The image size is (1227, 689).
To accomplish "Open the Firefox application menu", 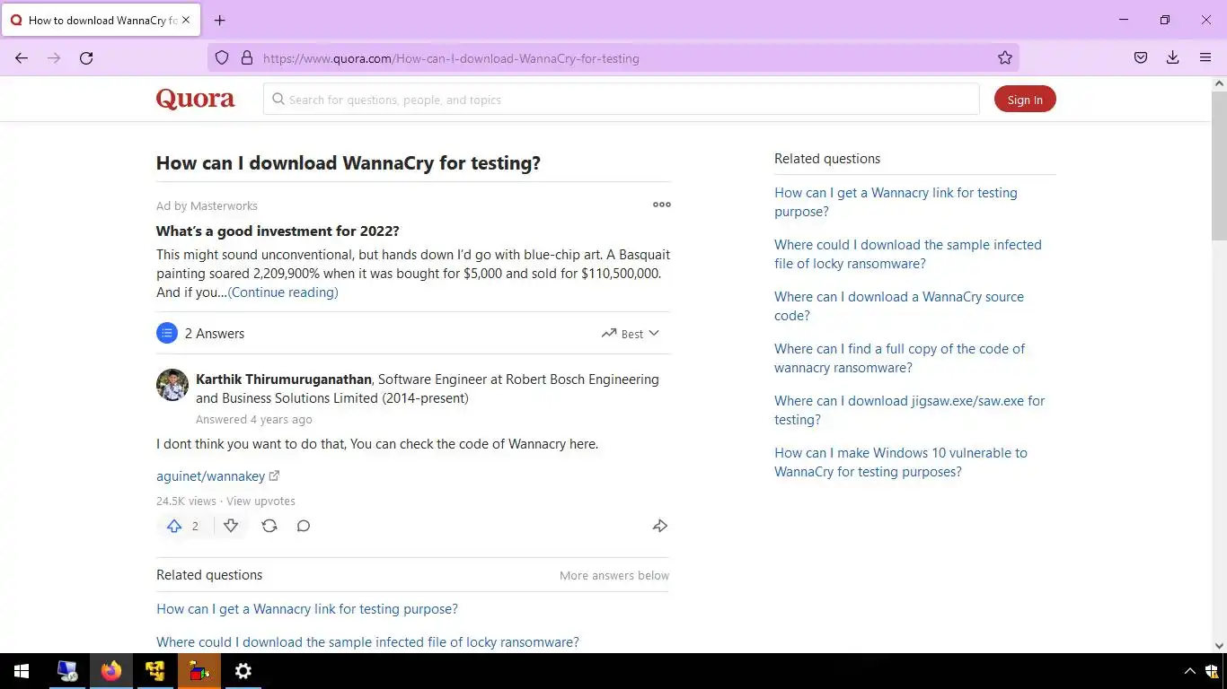I will pos(1205,58).
